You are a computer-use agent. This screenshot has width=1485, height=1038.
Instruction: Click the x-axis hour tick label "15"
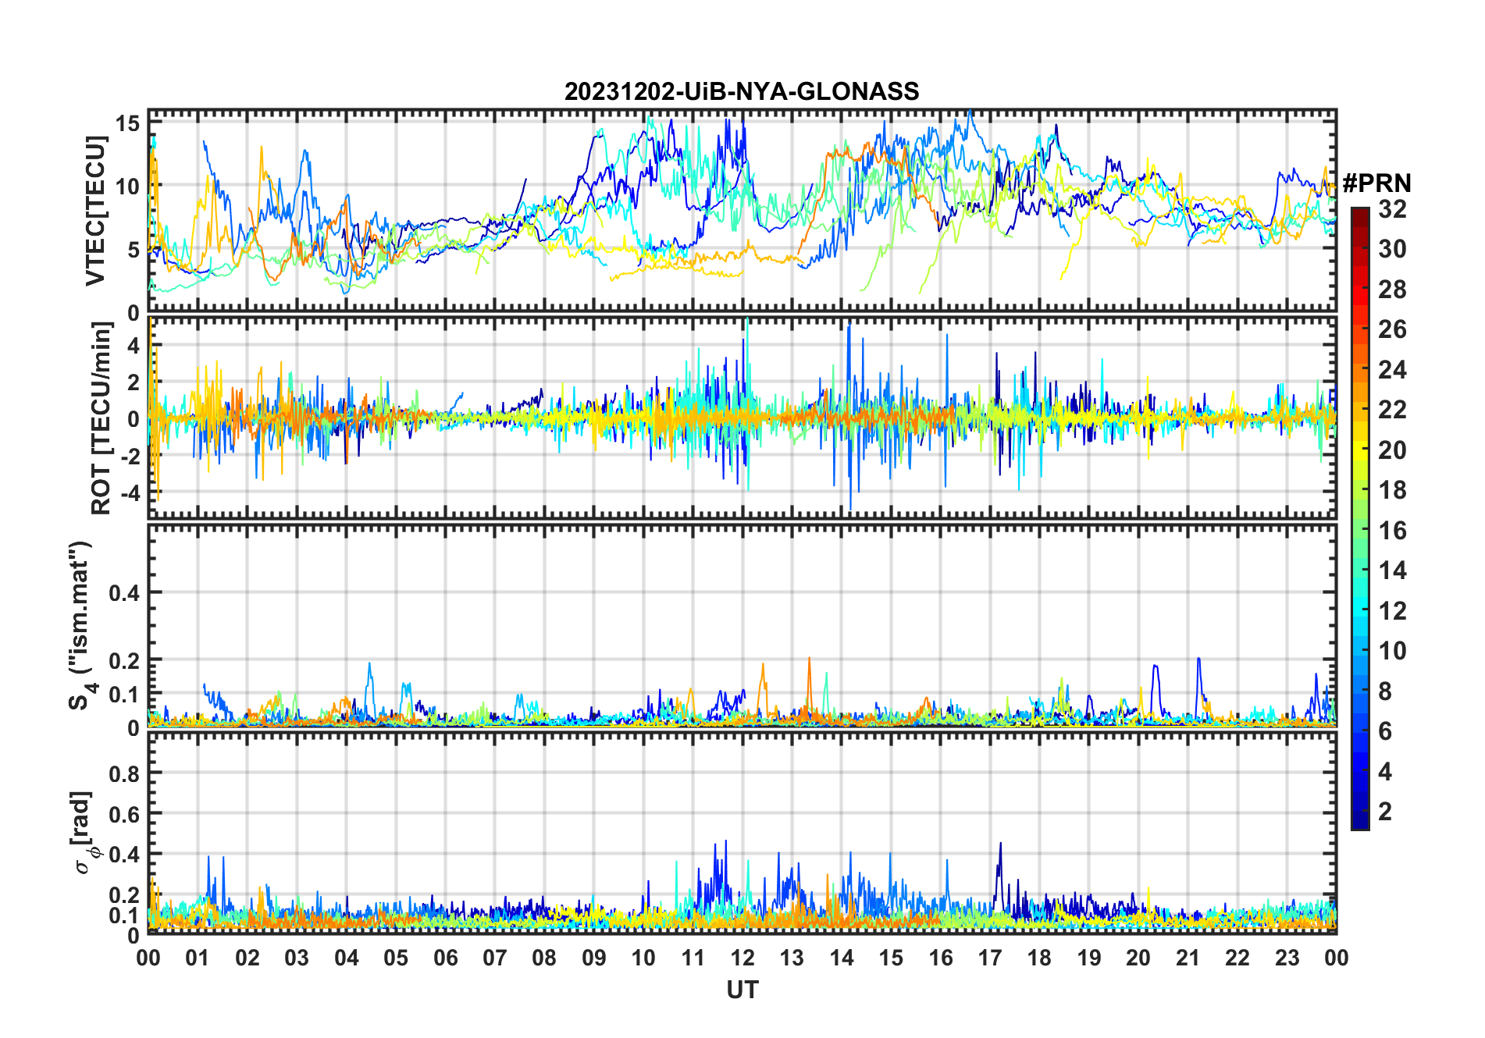click(x=891, y=958)
